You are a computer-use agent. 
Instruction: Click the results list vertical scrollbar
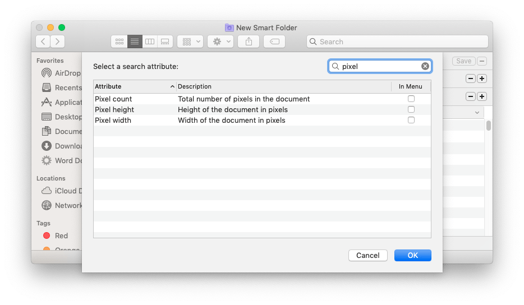click(489, 126)
